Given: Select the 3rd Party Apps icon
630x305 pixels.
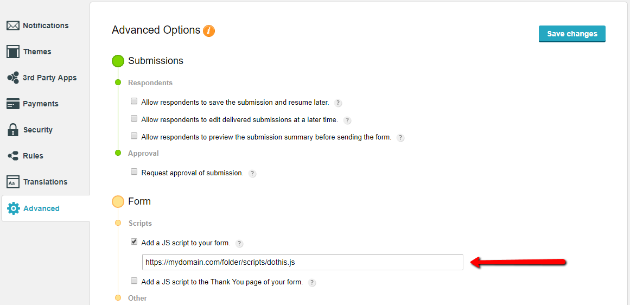Looking at the screenshot, I should [x=13, y=78].
